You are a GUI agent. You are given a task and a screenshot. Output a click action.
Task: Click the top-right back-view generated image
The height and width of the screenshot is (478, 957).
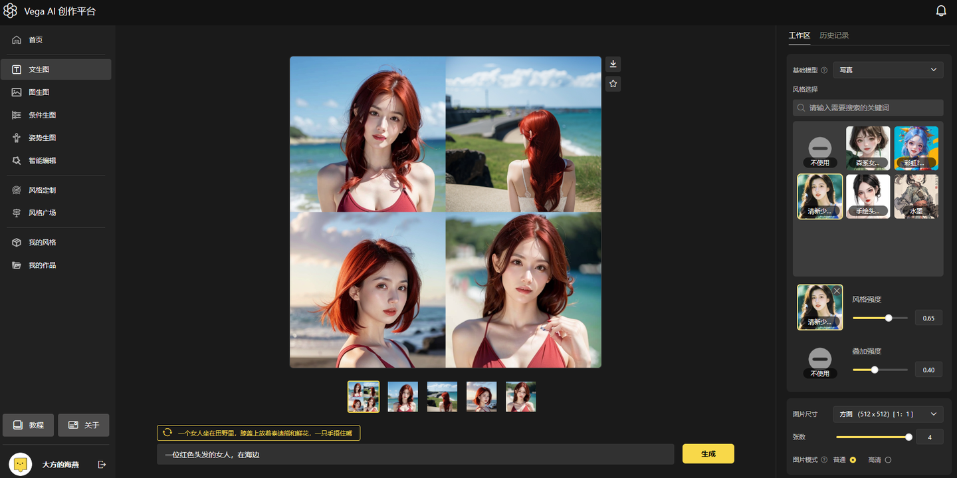[x=524, y=134]
